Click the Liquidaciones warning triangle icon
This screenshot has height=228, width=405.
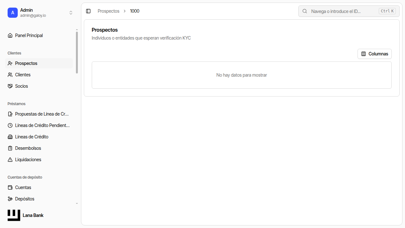[10, 160]
